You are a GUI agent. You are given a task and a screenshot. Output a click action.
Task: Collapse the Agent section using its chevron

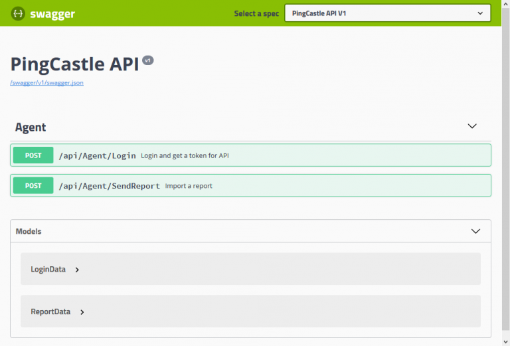pos(472,126)
